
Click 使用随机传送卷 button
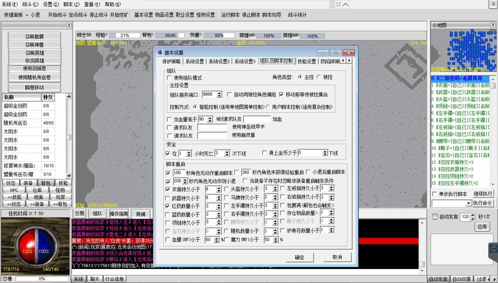[35, 77]
